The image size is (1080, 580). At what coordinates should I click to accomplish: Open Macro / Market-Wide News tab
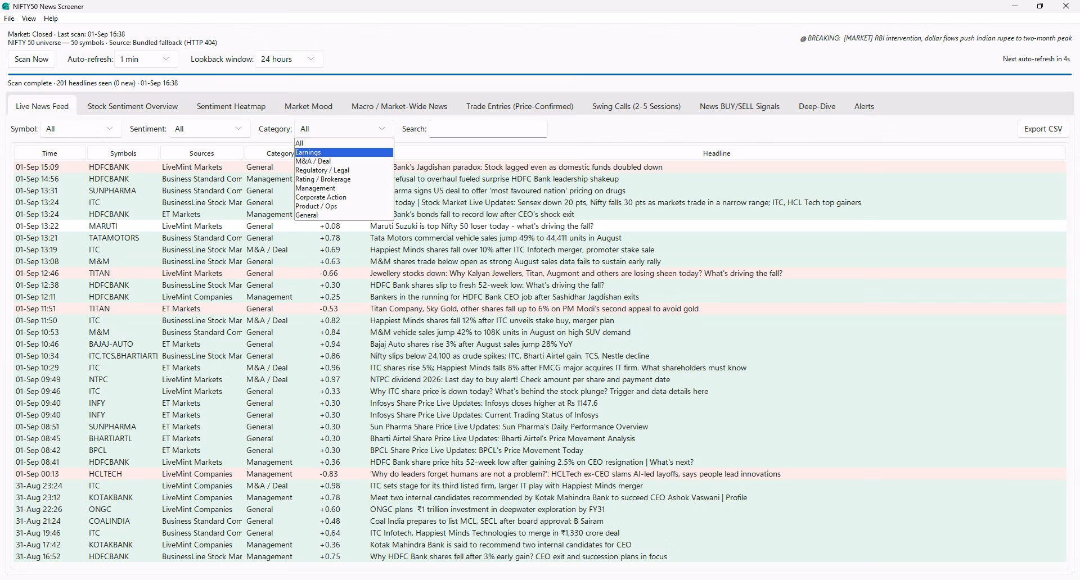pyautogui.click(x=399, y=106)
